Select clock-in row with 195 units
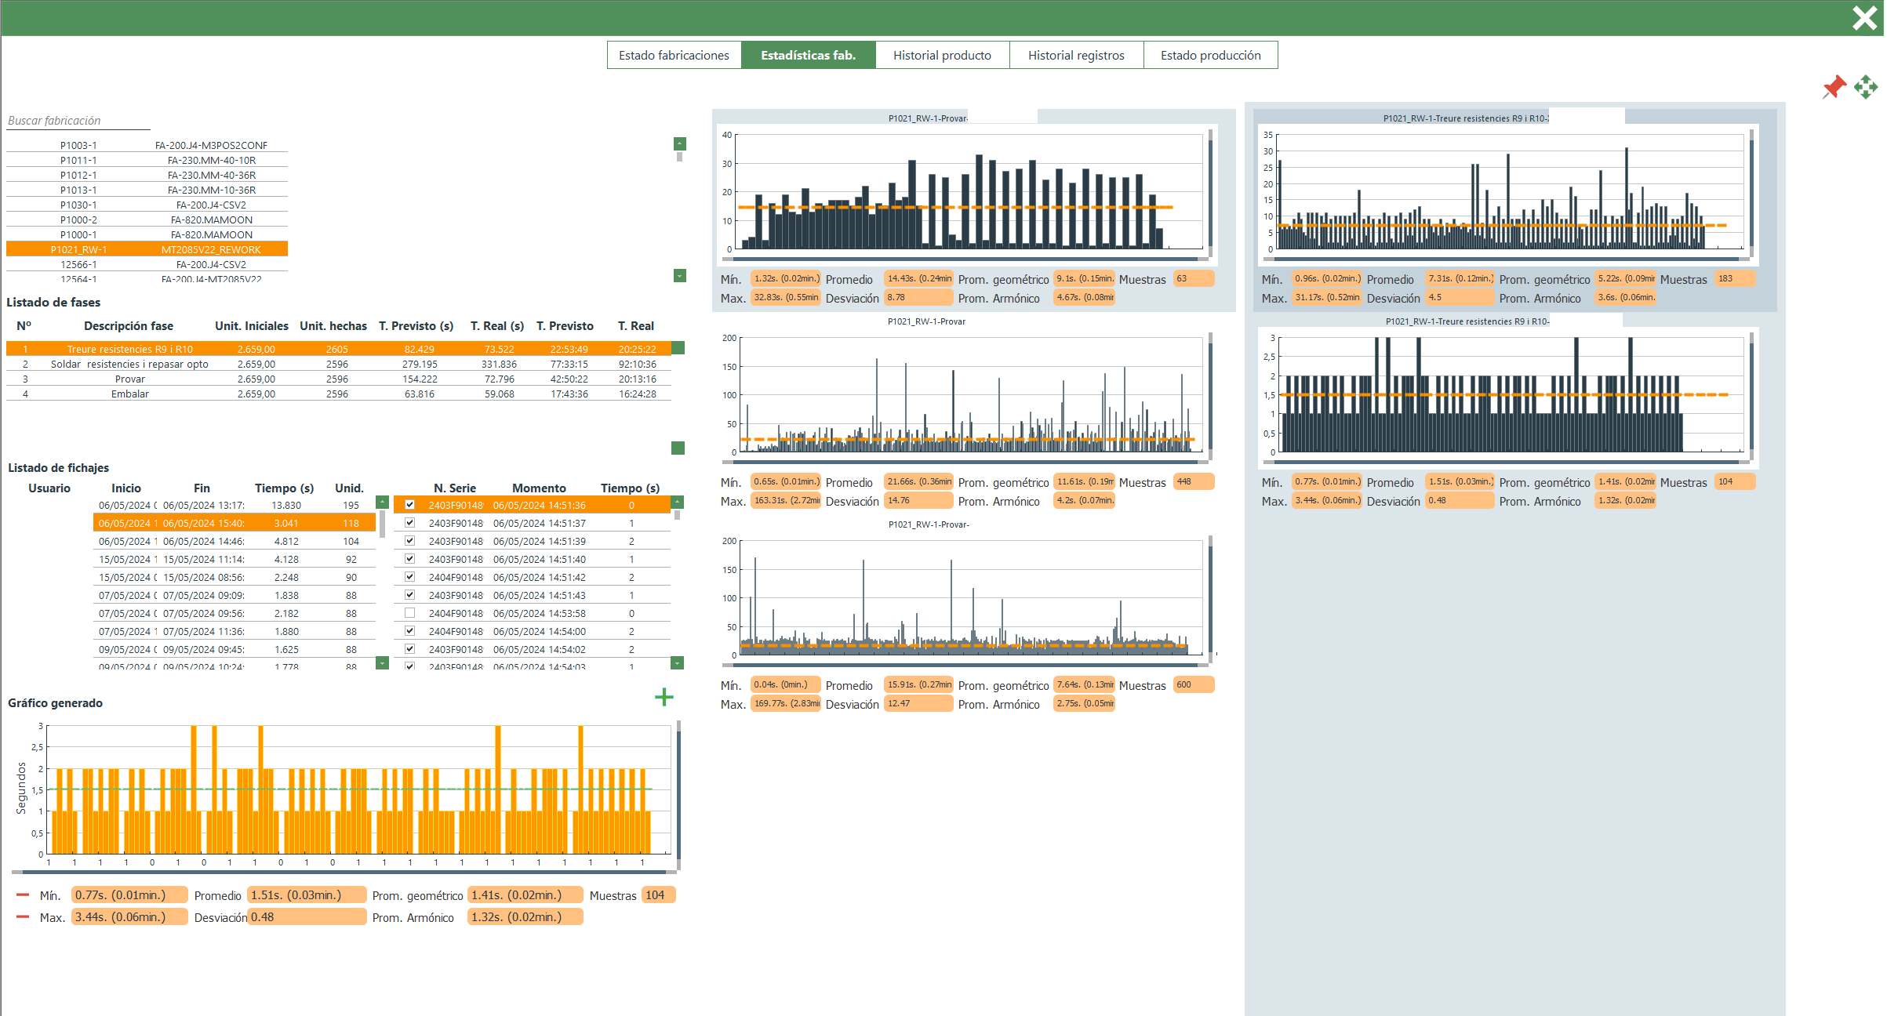Viewport: 1887px width, 1016px height. tap(234, 506)
